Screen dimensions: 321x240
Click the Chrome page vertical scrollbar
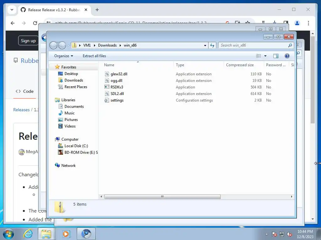point(313,80)
